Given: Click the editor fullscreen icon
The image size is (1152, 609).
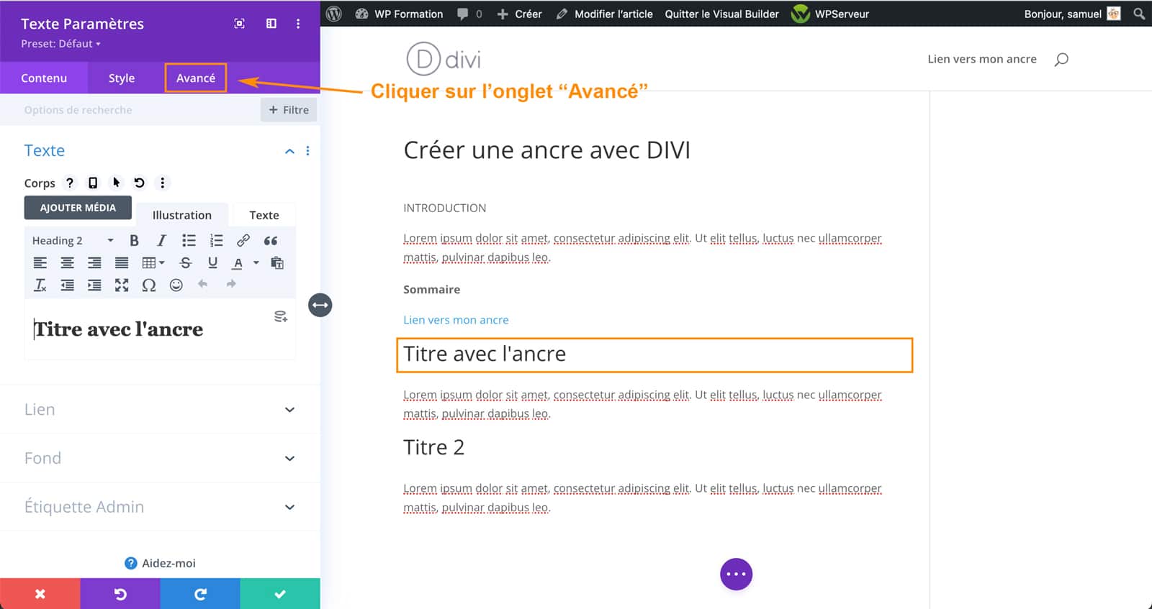Looking at the screenshot, I should coord(122,285).
